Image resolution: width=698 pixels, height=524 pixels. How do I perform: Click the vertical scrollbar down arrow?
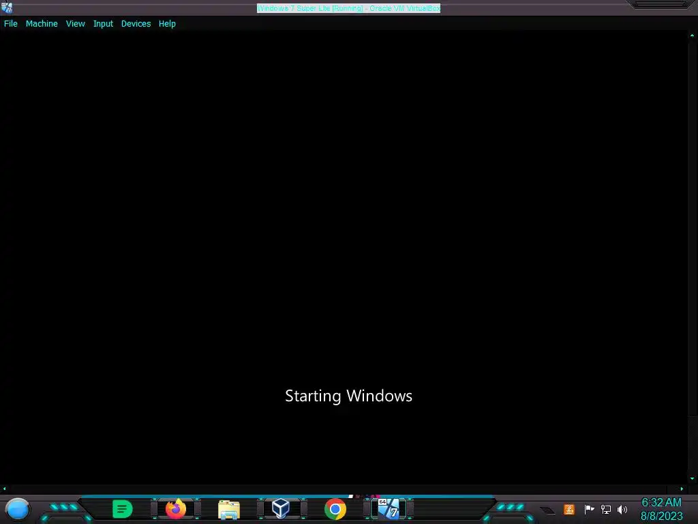pyautogui.click(x=693, y=479)
